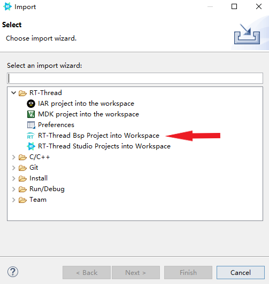
Task: Click the Preferences table icon
Action: (x=31, y=125)
